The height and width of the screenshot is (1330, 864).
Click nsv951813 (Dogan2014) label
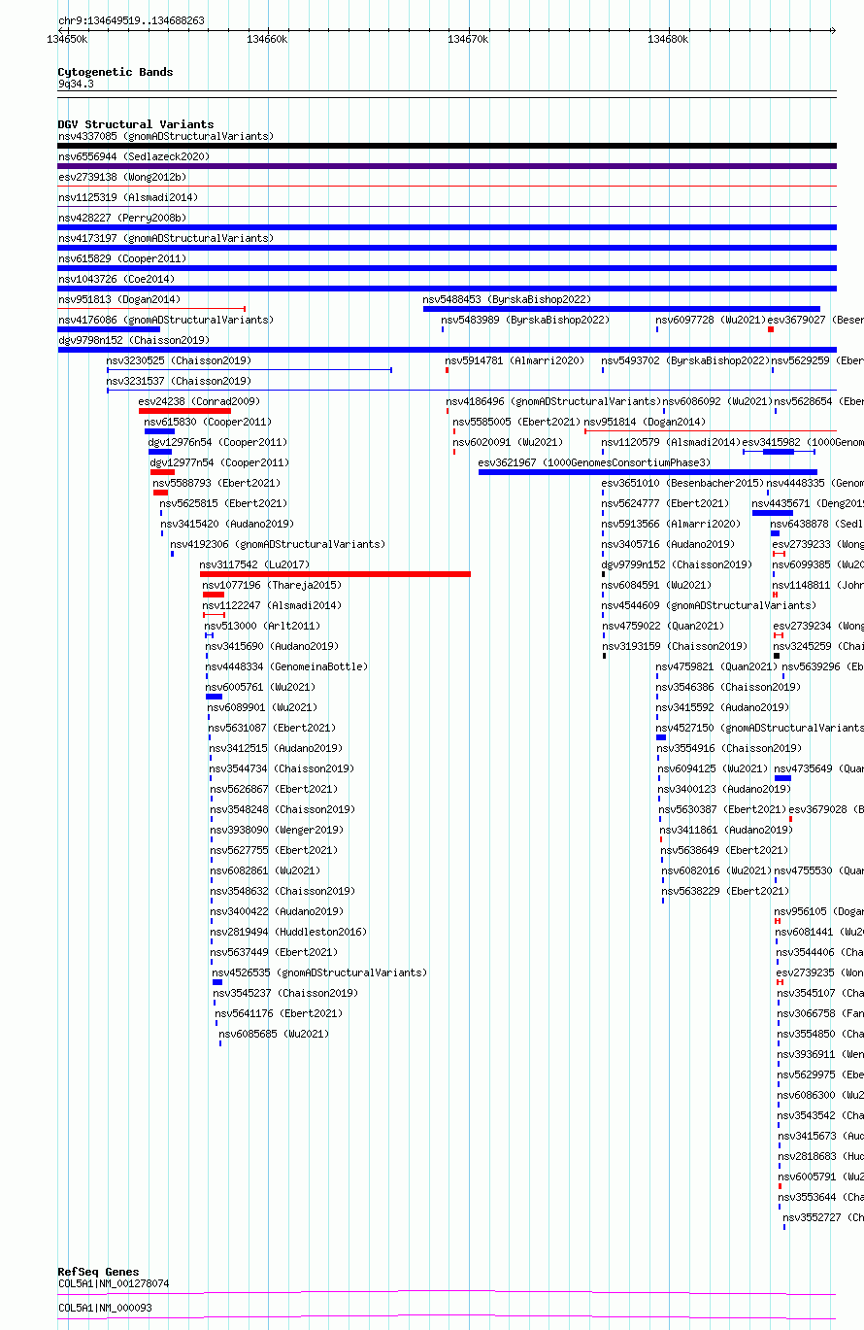118,299
